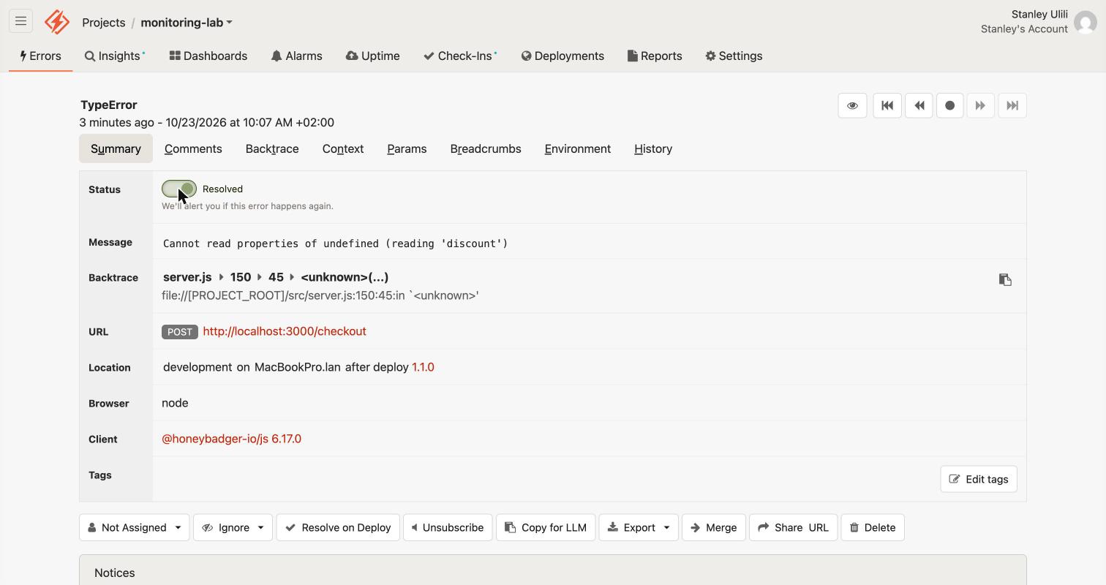Open the Uptime section
This screenshot has width=1106, height=585.
tap(373, 56)
